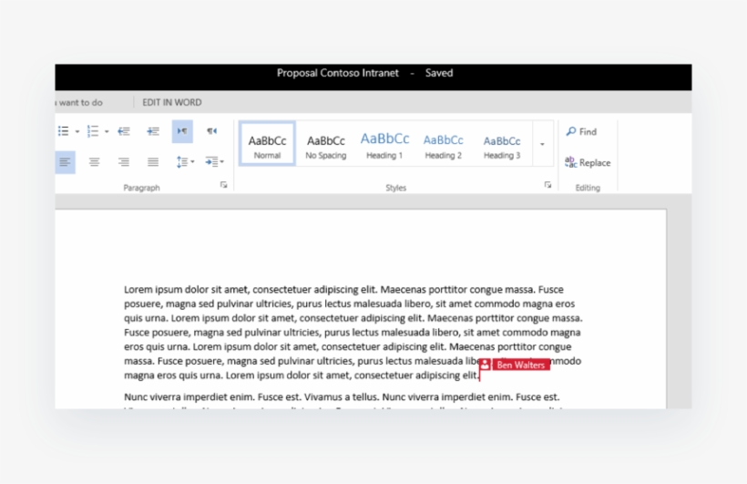This screenshot has height=484, width=747.
Task: Toggle left-to-right text direction
Action: tap(182, 131)
